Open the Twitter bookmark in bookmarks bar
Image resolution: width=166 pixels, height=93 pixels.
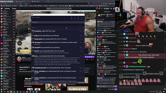pos(60,6)
